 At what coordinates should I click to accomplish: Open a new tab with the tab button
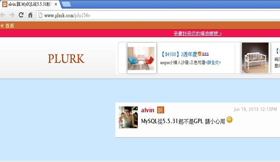[66, 4]
